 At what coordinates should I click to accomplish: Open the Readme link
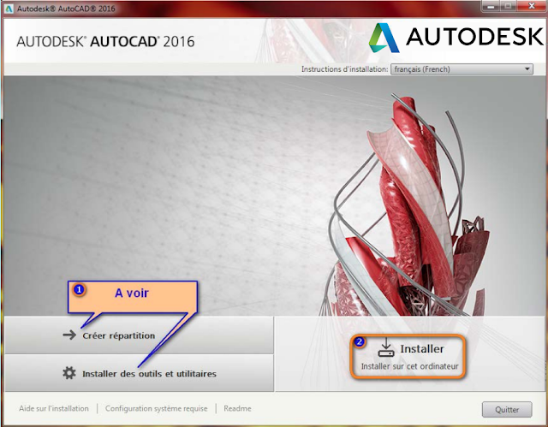point(237,408)
